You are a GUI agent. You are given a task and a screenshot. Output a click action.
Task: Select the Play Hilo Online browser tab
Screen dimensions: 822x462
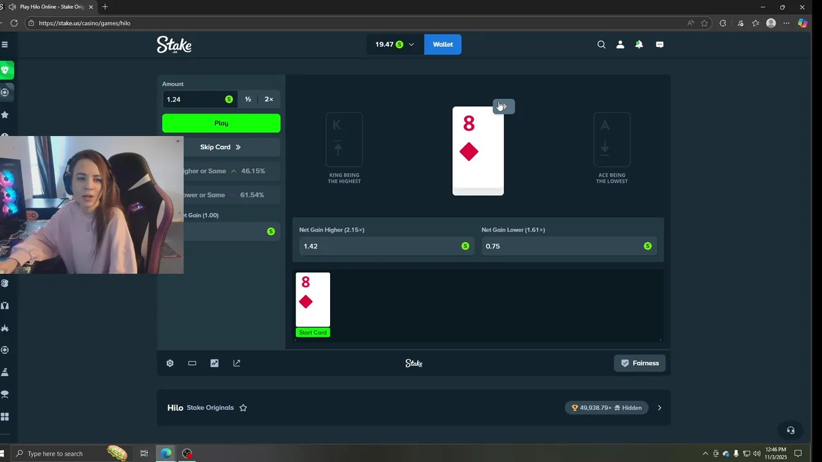49,7
